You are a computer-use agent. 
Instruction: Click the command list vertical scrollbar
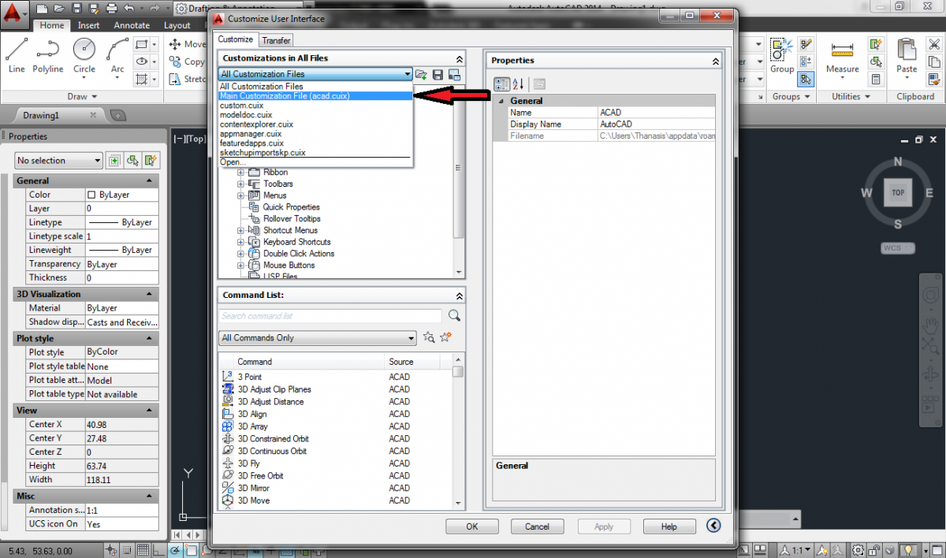pyautogui.click(x=458, y=431)
